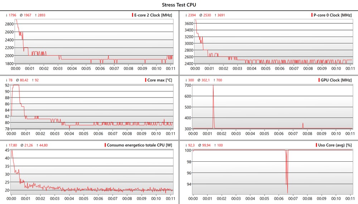Viewport: 358px width, 204px height.
Task: Click the red legend marker for E-core 2 Clock
Action: [x=132, y=15]
